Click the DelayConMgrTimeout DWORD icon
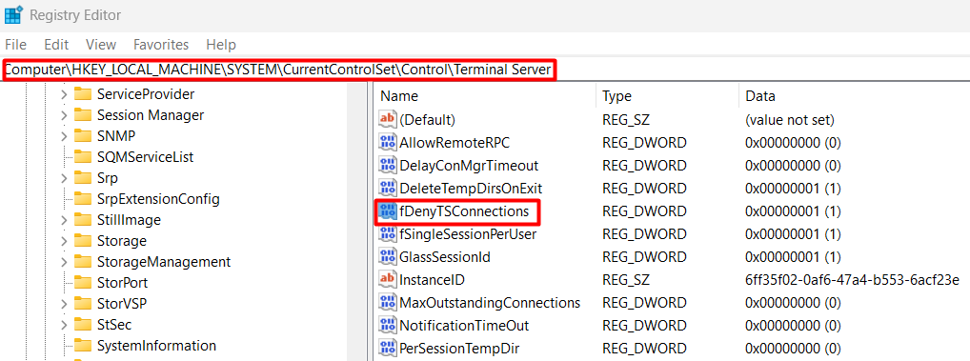The image size is (970, 361). click(x=387, y=166)
